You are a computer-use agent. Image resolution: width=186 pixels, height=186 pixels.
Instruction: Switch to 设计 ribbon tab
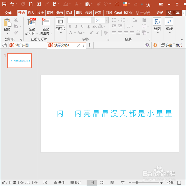pos(41,13)
